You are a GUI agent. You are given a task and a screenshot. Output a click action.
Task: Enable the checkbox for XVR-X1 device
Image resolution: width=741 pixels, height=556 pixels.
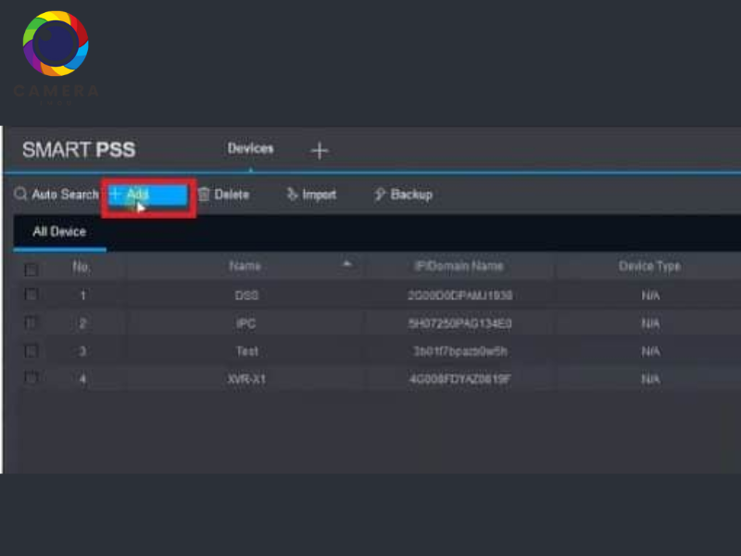(31, 378)
